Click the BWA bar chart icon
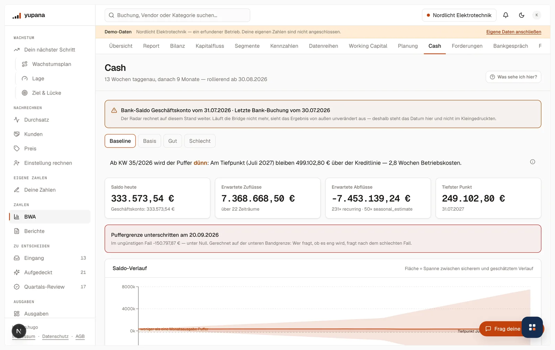Screen dimensions: 555x350 coord(17,217)
